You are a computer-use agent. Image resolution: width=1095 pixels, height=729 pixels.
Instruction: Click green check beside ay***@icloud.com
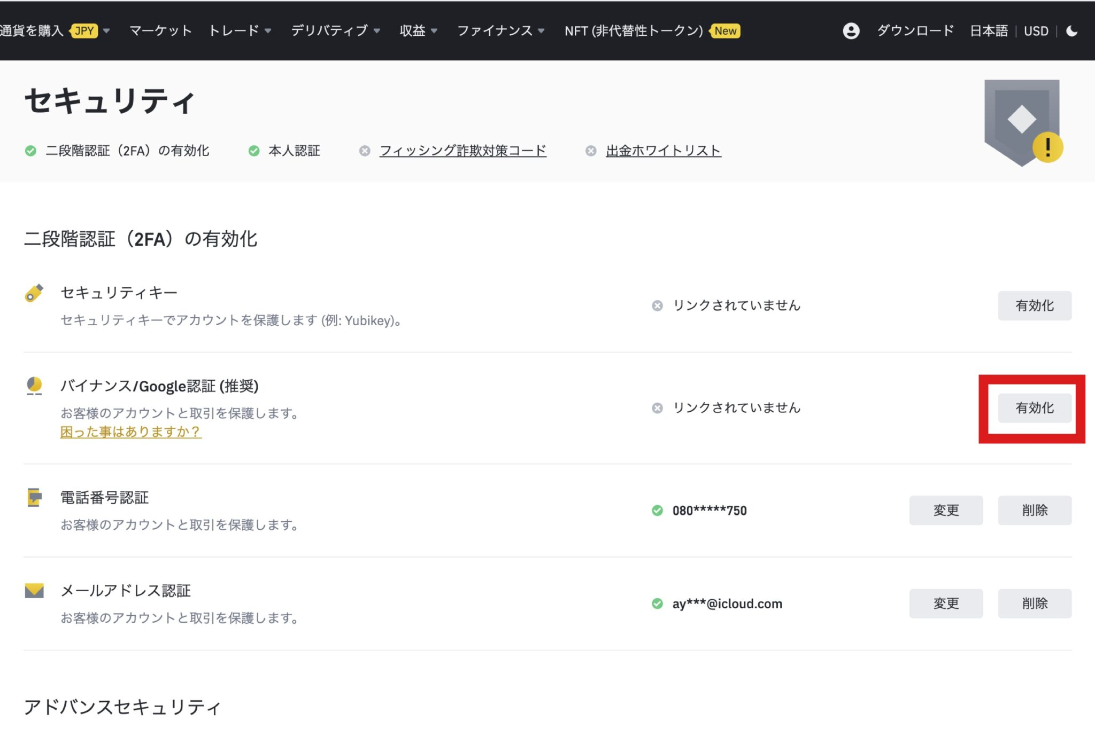click(x=657, y=603)
